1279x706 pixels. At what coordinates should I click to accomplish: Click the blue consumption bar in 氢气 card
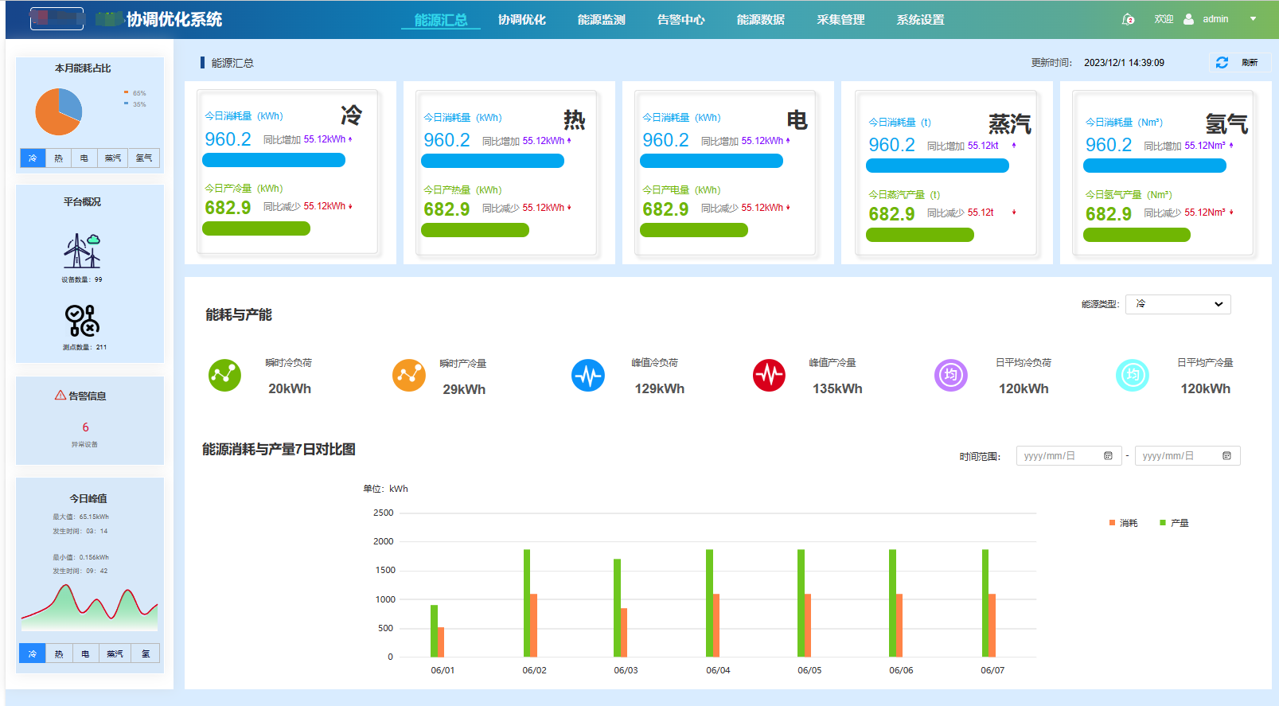1155,166
